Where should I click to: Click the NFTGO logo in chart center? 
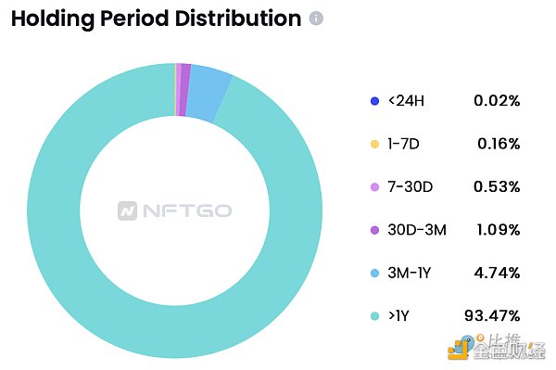[174, 211]
